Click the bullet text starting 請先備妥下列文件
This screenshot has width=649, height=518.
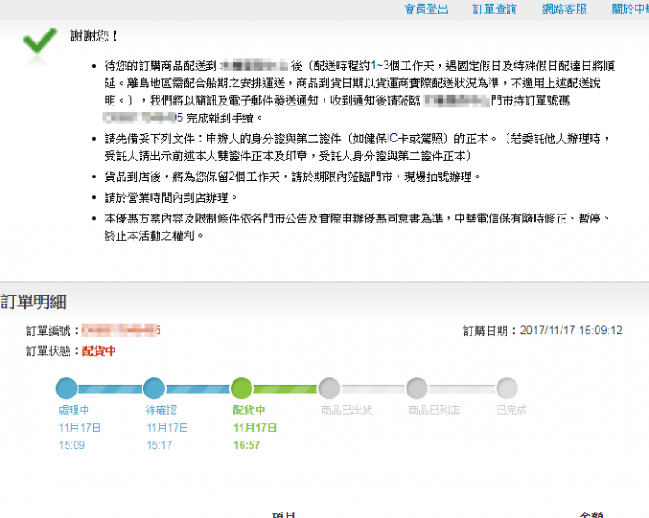[x=357, y=147]
